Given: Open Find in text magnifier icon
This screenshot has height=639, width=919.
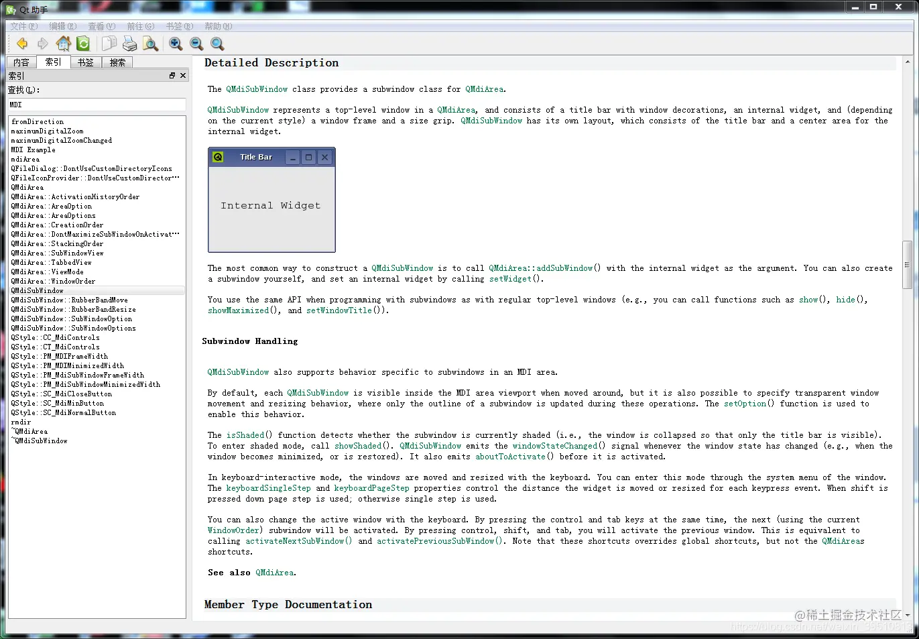Looking at the screenshot, I should coord(151,44).
